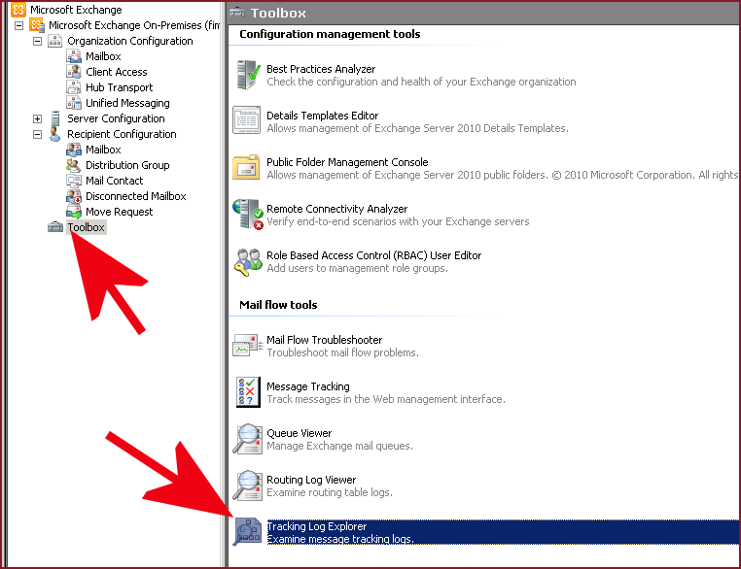Click the Disconnected Mailbox icon
Screen dimensions: 741x569
[74, 196]
